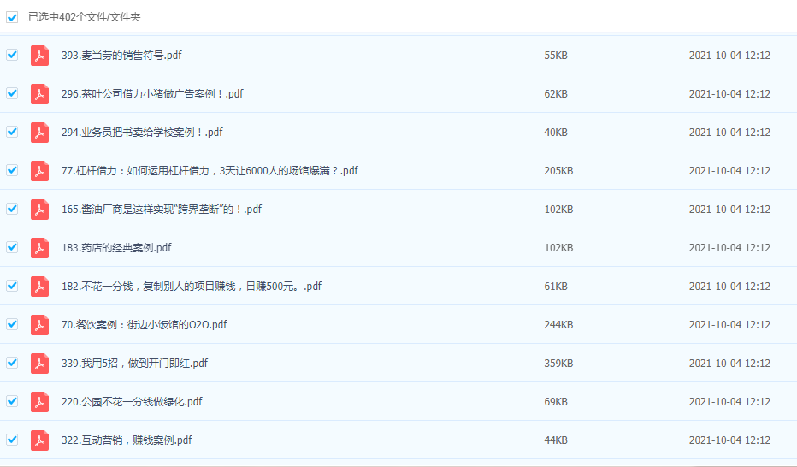Screen dimensions: 797x467
Task: Click the 205KB size of 77.杠杆借力 file
Action: click(558, 171)
